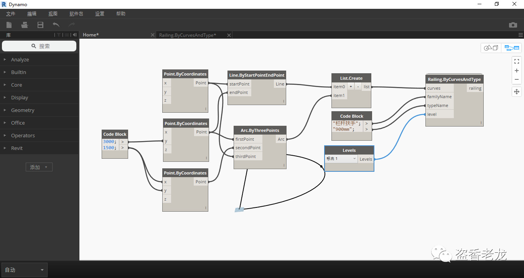Image resolution: width=524 pixels, height=278 pixels.
Task: Click the Levels output port
Action: point(366,159)
